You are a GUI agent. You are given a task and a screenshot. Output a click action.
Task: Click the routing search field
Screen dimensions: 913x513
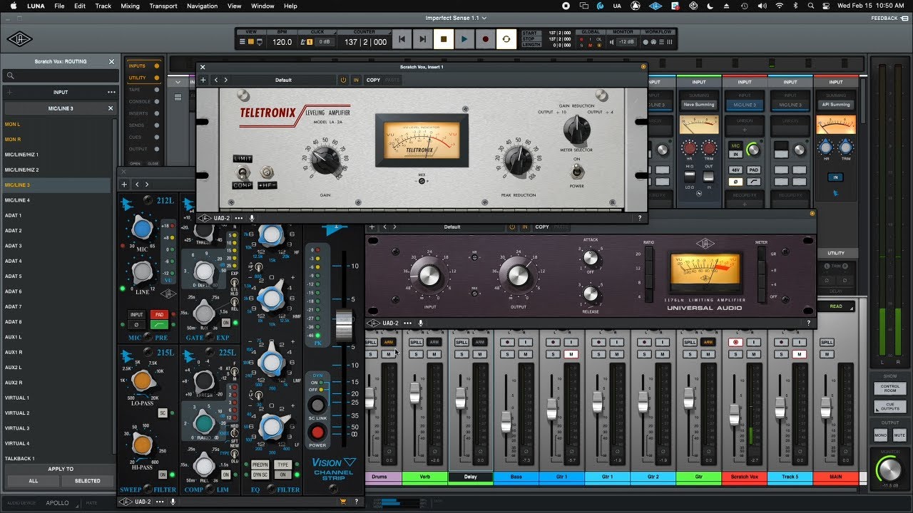click(x=61, y=76)
